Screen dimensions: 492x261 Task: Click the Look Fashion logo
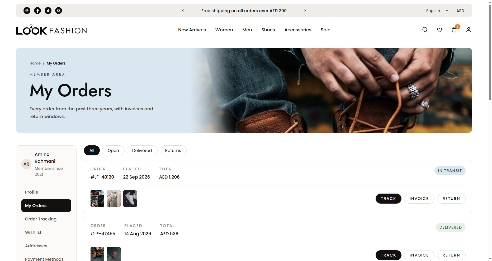coord(51,30)
